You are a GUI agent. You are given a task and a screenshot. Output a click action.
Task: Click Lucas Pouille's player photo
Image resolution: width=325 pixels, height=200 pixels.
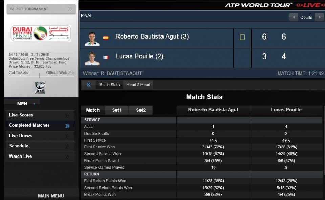[x=92, y=58]
